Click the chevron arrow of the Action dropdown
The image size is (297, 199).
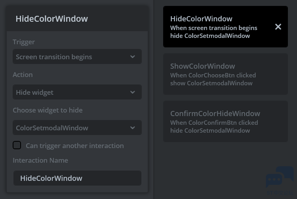[132, 92]
